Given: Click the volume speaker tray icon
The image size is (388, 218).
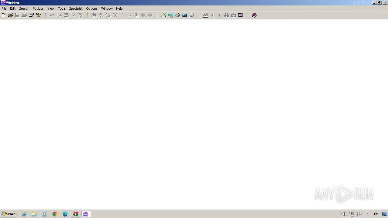Looking at the screenshot, I should (345, 214).
